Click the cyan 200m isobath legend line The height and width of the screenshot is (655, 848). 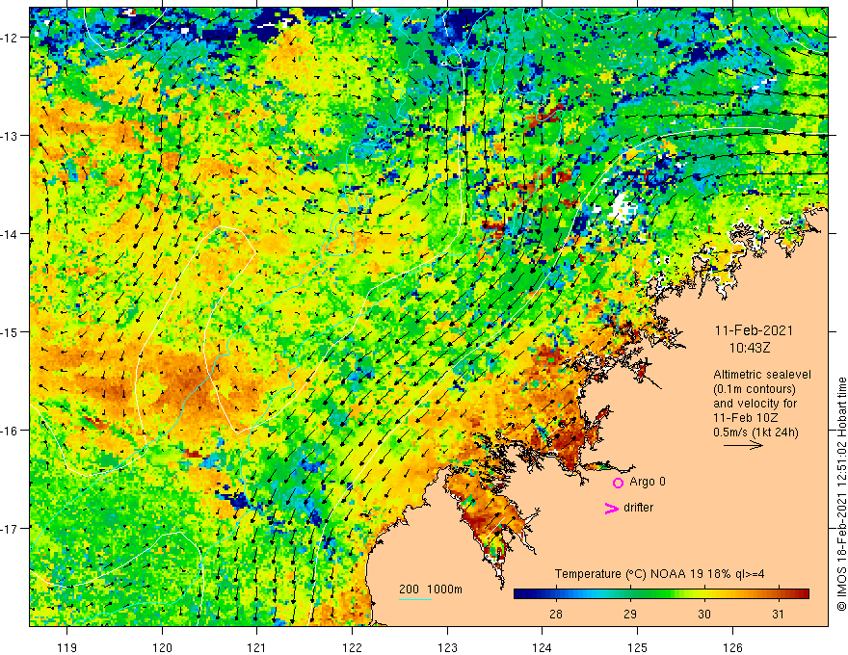pos(415,599)
